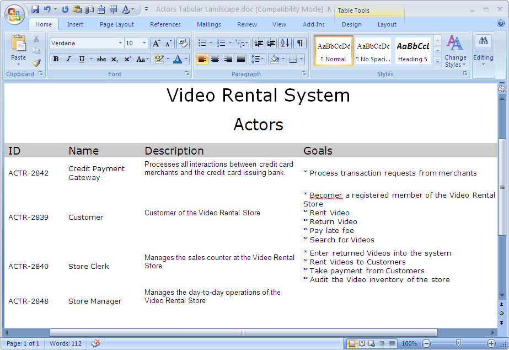Open the Office button menu
This screenshot has width=509, height=350.
click(14, 14)
